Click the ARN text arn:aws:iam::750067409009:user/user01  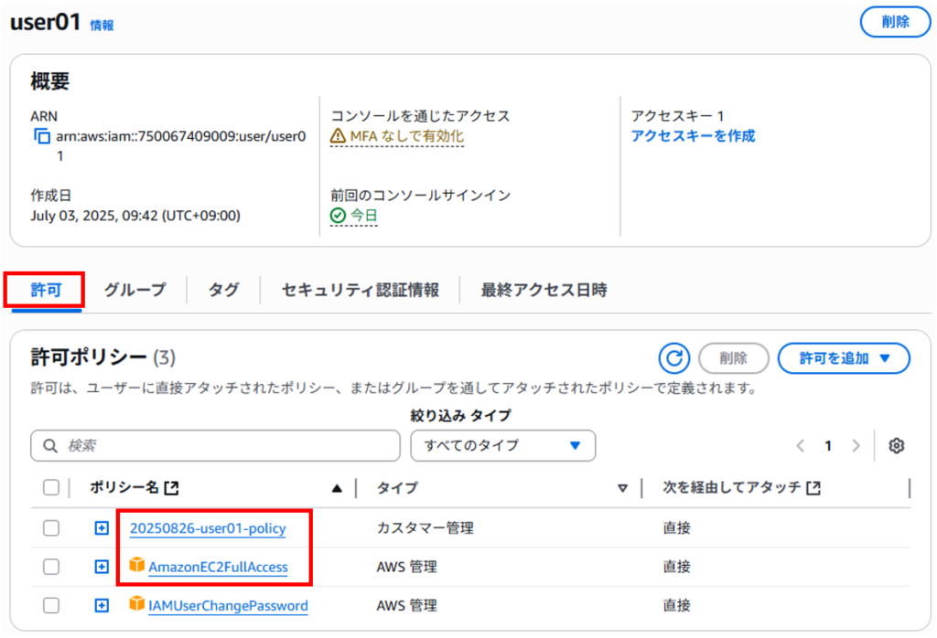[180, 145]
